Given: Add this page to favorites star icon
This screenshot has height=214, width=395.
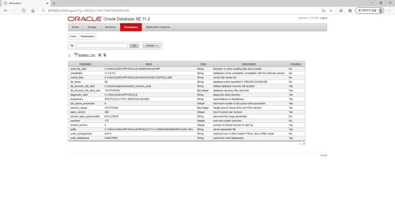Looking at the screenshot, I should pyautogui.click(x=331, y=11).
